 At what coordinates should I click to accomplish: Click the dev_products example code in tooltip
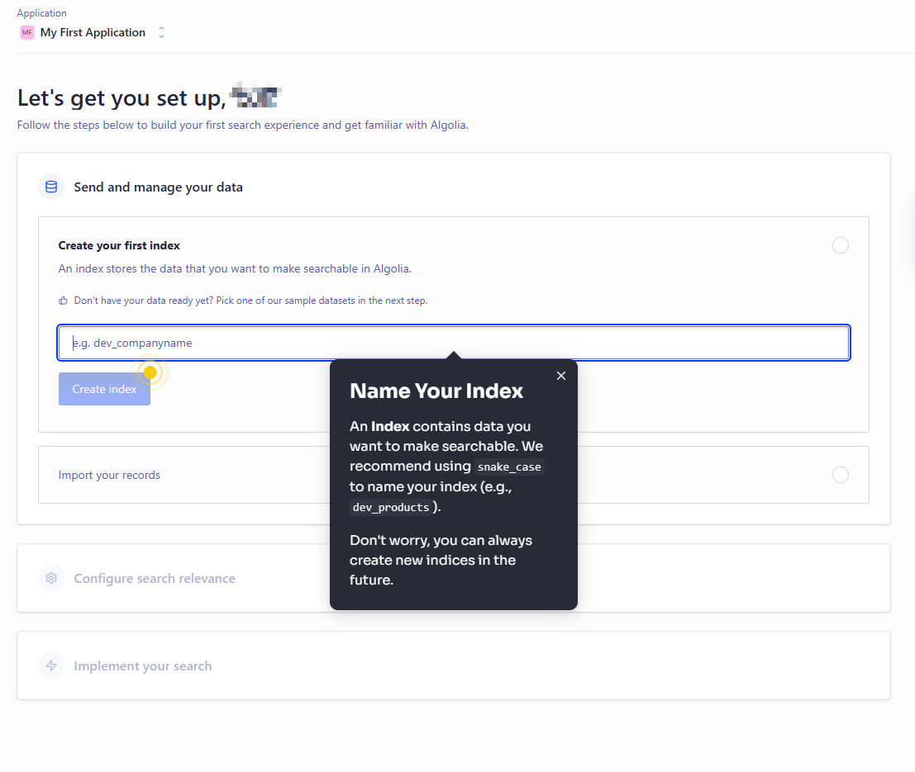pyautogui.click(x=390, y=507)
